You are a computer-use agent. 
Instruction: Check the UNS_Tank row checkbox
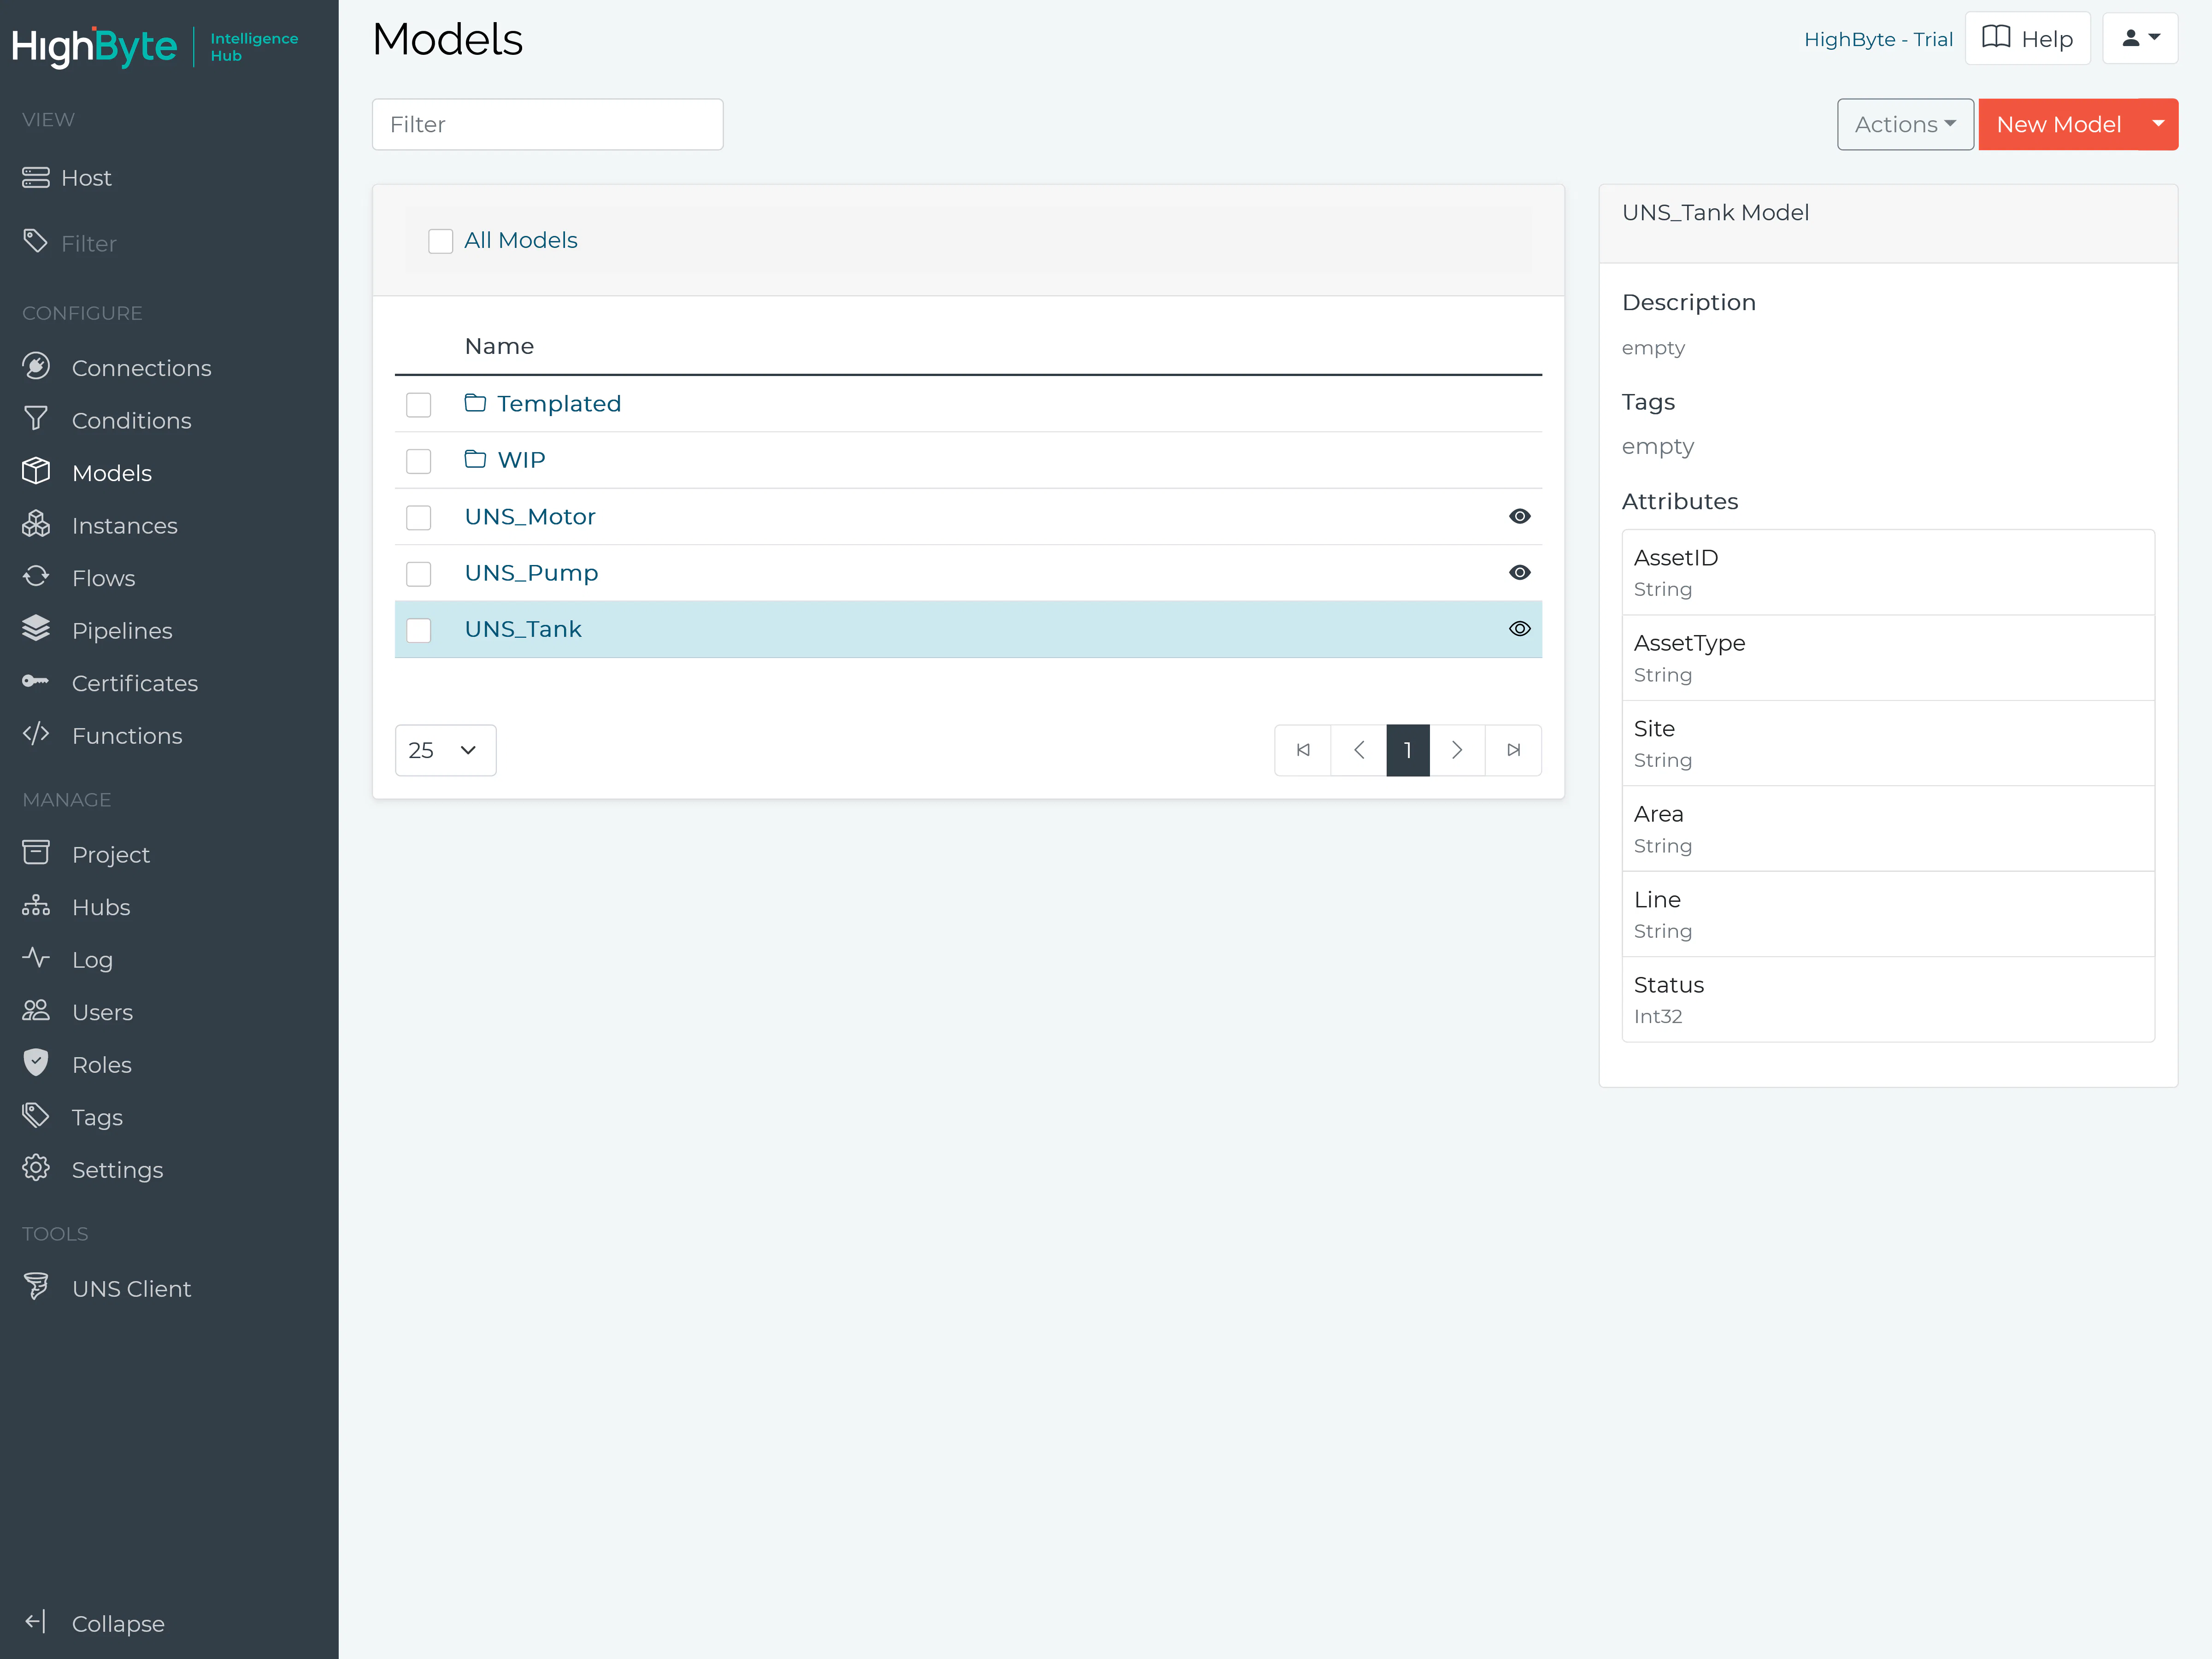point(418,630)
